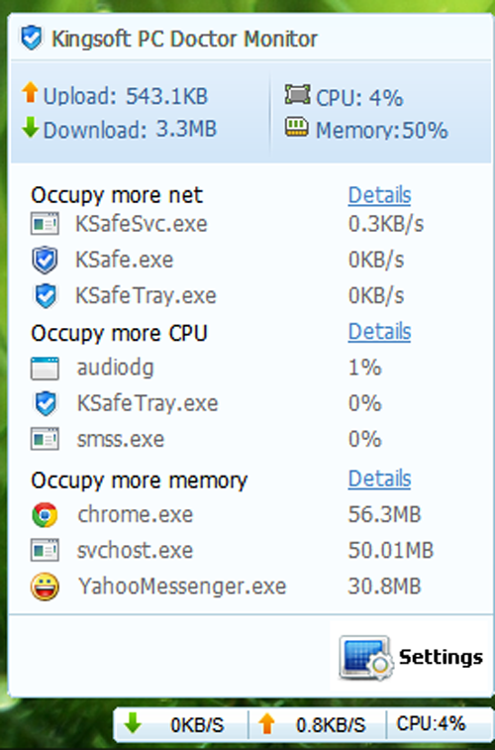Click the chrome.exe Chrome icon
Viewport: 495px width, 750px height.
coord(45,515)
